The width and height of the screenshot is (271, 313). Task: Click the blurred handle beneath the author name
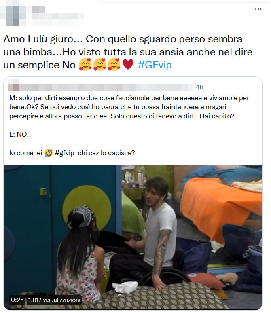coord(58,17)
